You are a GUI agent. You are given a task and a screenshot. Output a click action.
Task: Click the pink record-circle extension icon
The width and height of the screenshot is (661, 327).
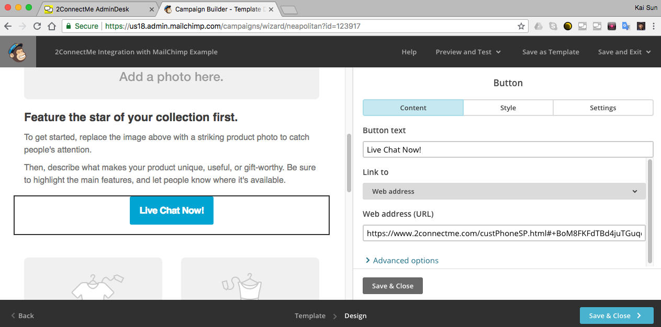611,26
